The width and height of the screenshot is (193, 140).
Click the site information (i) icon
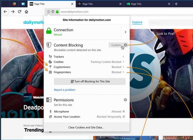tap(49, 12)
